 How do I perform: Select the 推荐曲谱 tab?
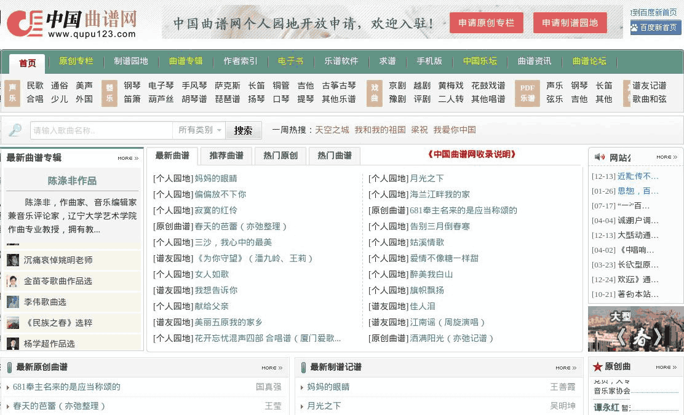(226, 156)
